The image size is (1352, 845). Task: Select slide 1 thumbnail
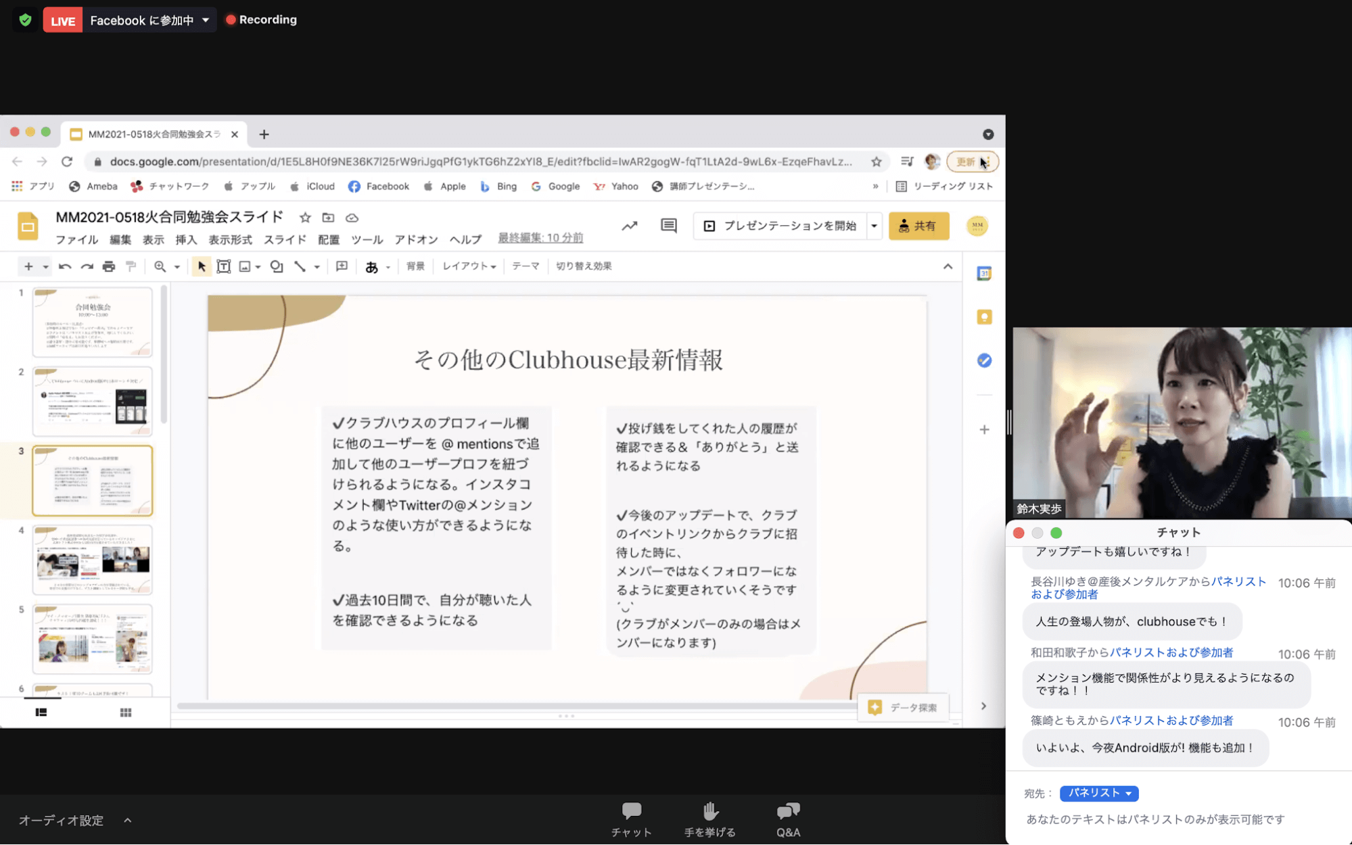[x=93, y=322]
